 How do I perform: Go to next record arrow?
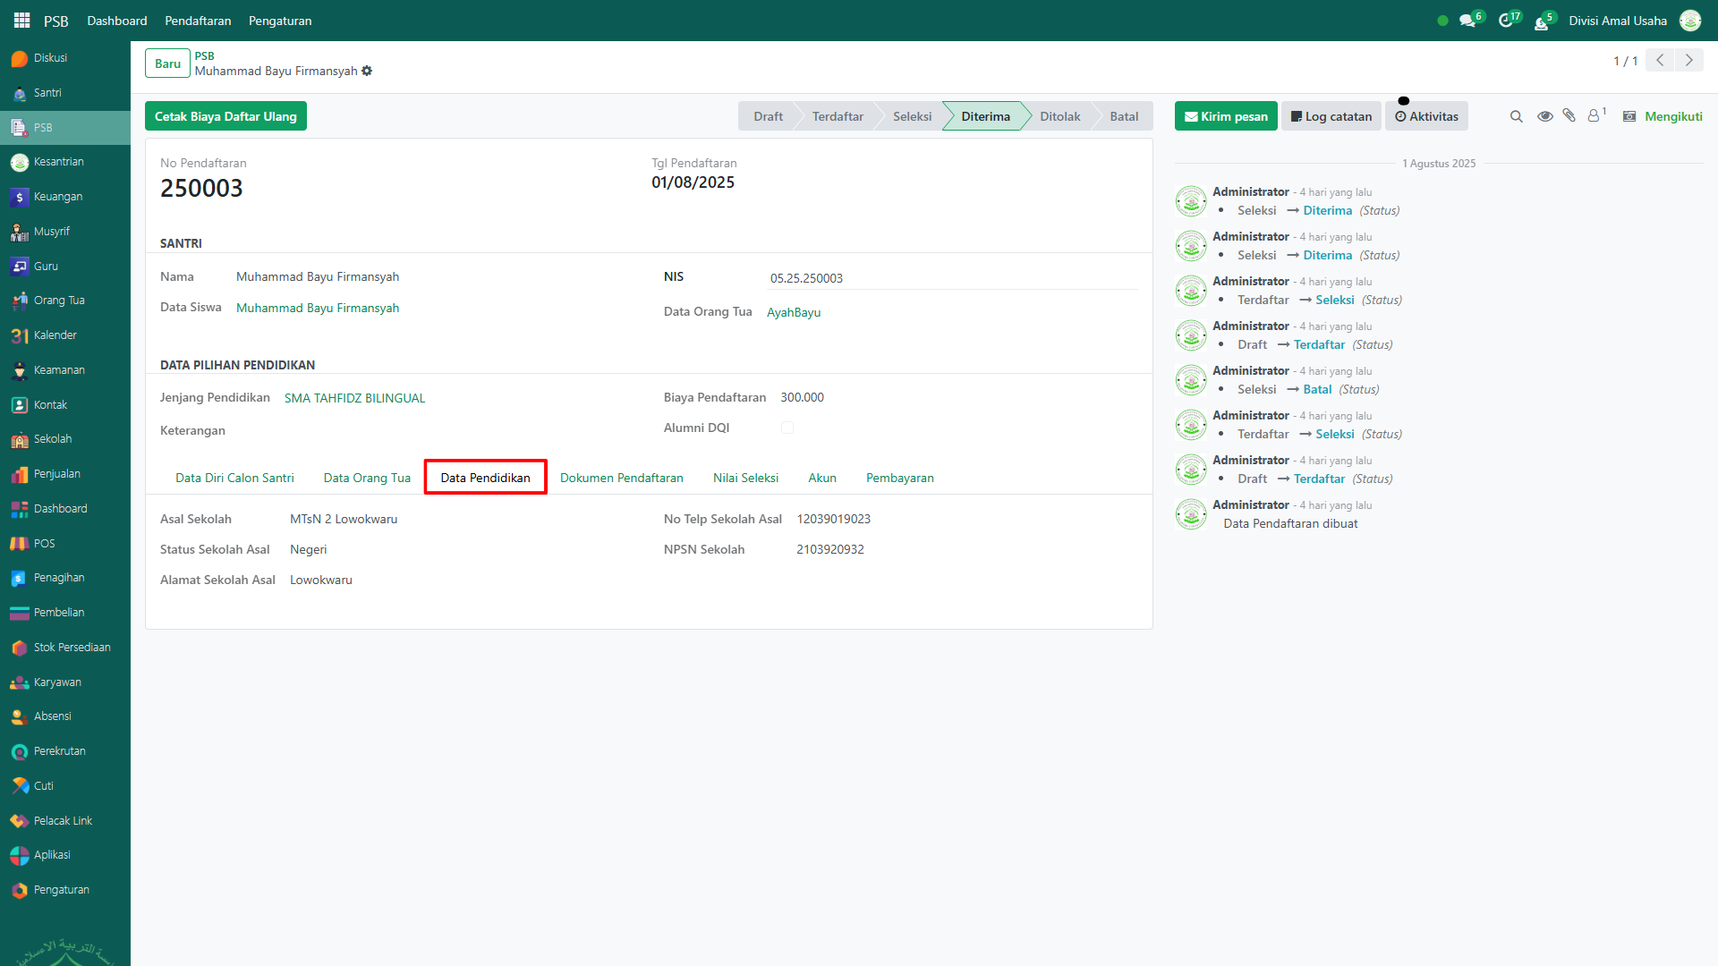point(1688,60)
